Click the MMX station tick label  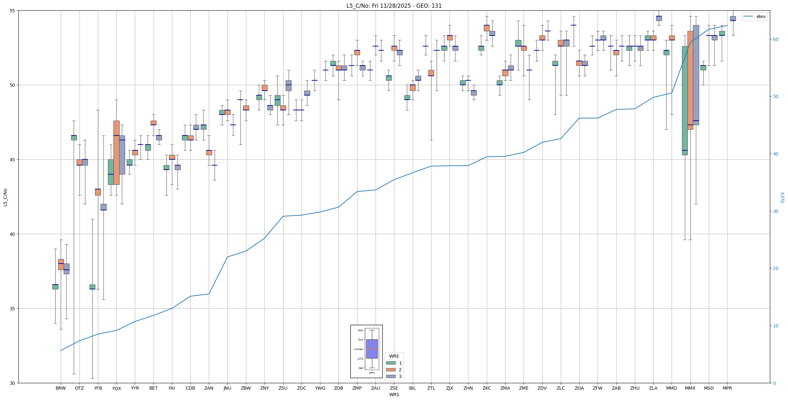point(690,388)
